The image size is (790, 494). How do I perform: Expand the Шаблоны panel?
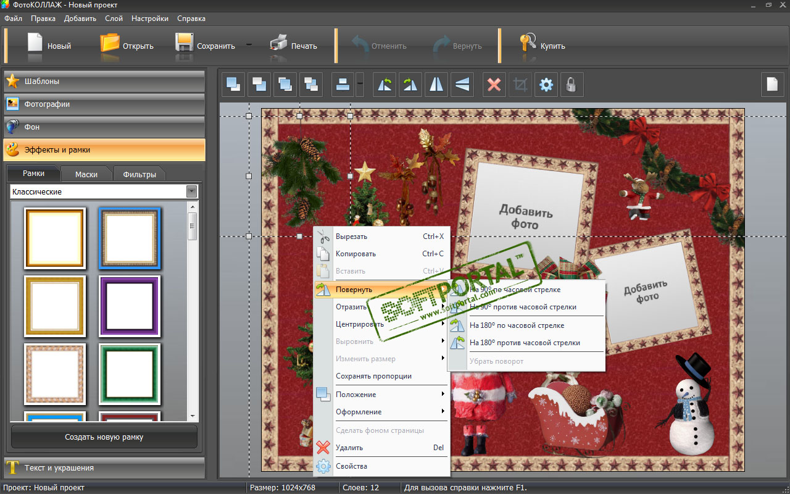104,82
